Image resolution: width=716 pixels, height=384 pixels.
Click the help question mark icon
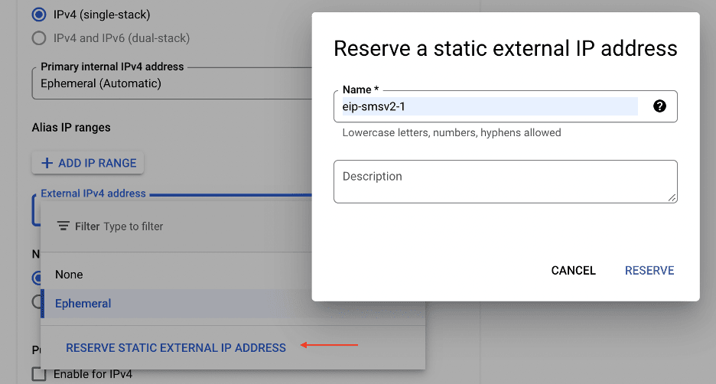click(x=659, y=106)
